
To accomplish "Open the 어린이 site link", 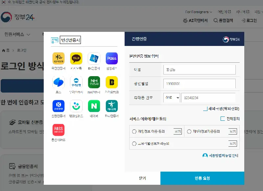I will coord(224,12).
